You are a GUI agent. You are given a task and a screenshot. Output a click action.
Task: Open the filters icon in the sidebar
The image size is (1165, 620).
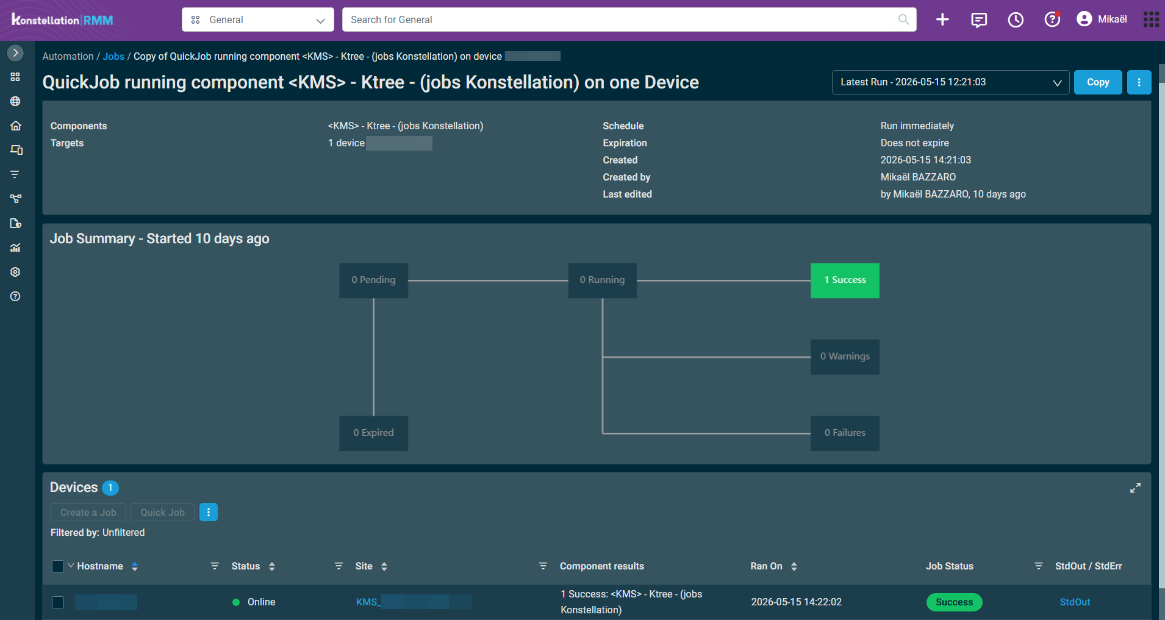(15, 174)
